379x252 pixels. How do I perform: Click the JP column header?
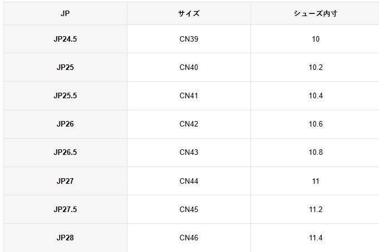click(65, 13)
